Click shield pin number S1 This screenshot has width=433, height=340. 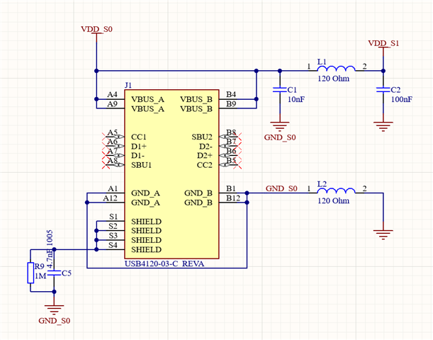(x=113, y=217)
